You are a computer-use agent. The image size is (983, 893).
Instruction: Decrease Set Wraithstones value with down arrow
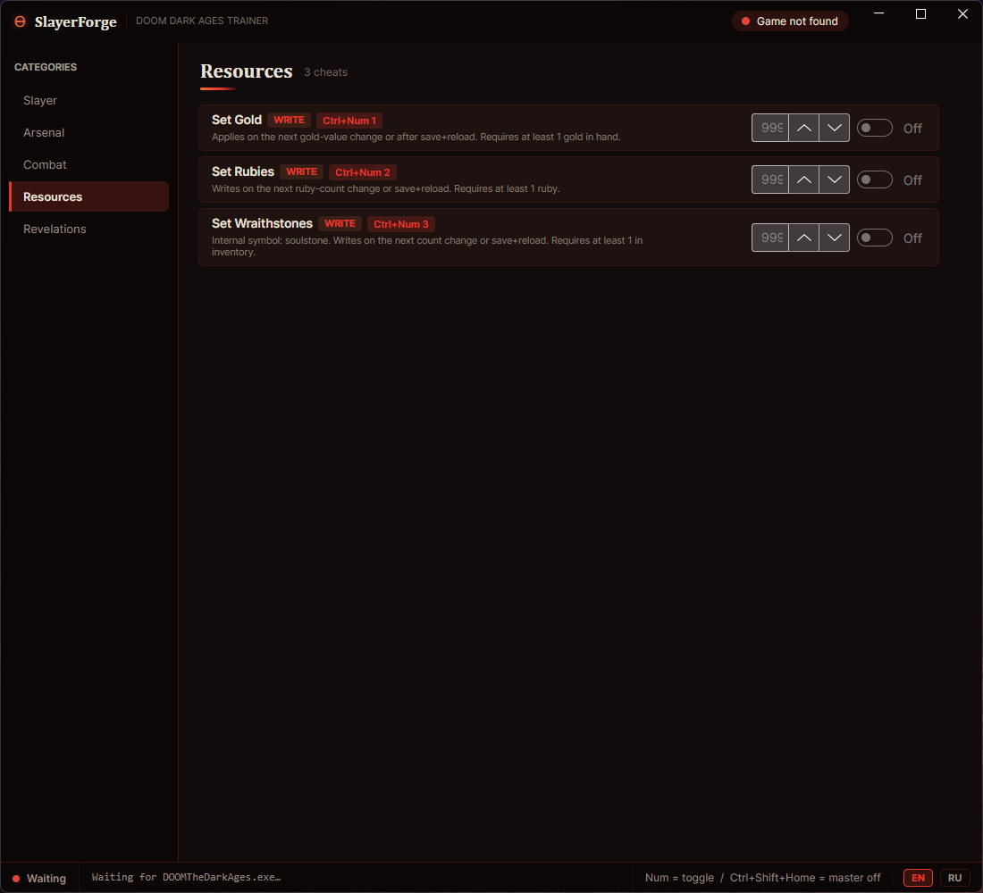point(834,238)
